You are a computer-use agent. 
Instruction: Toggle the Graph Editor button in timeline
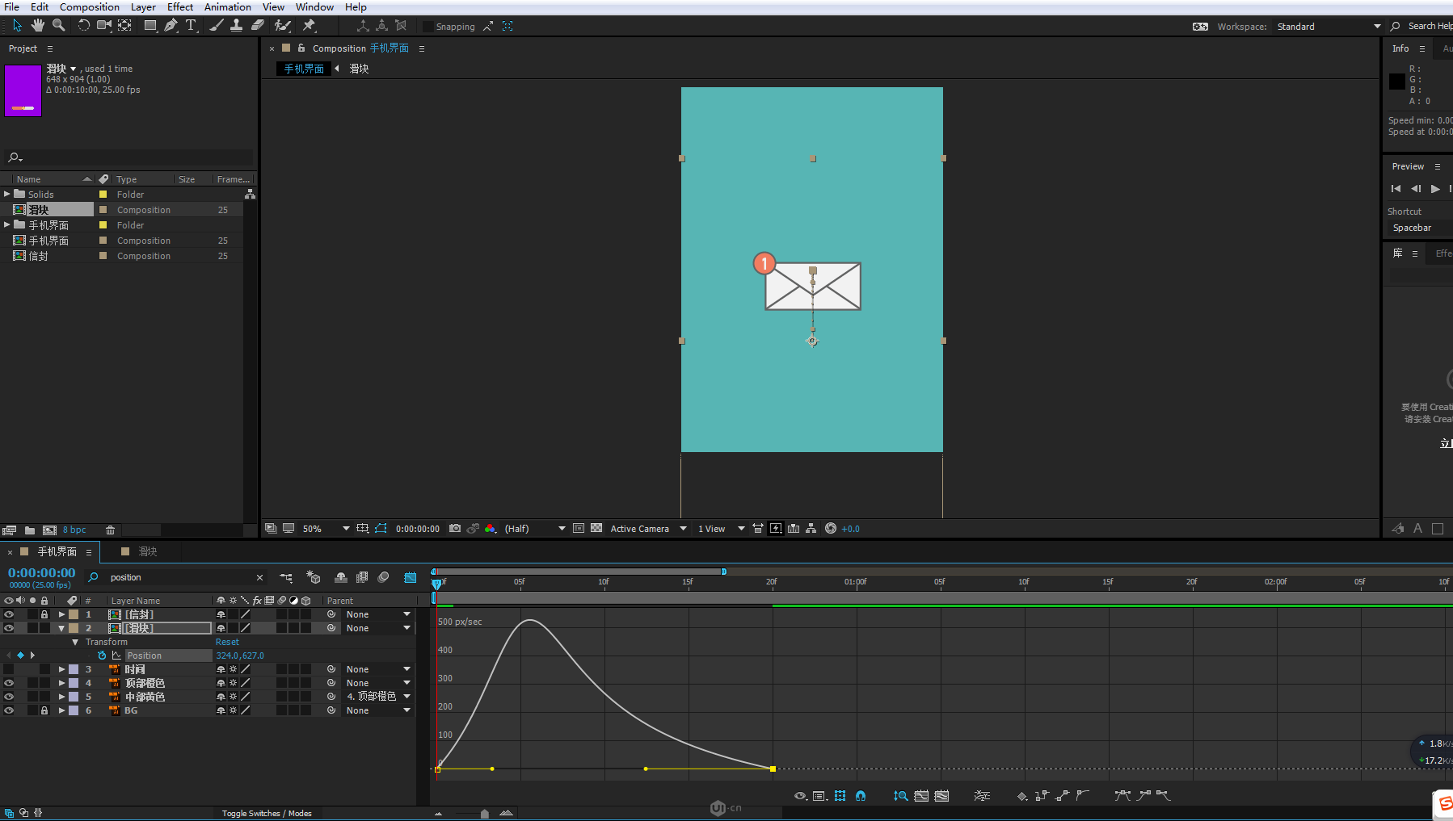tap(411, 577)
